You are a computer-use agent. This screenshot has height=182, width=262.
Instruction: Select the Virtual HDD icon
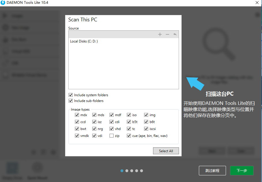click(6, 51)
